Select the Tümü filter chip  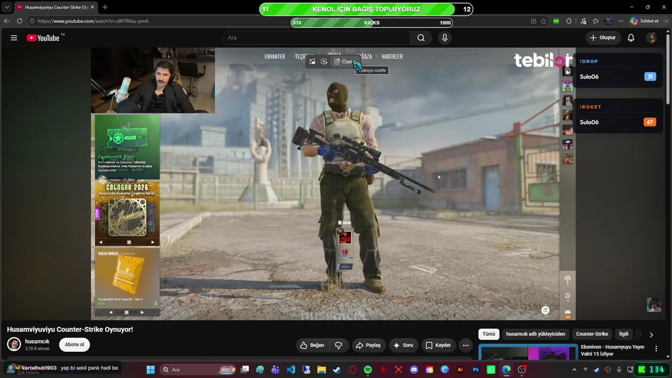[x=489, y=334]
